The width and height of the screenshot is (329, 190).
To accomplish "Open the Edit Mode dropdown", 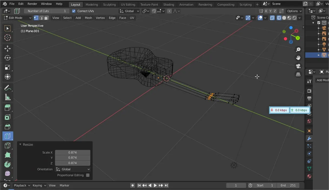I will tap(17, 18).
